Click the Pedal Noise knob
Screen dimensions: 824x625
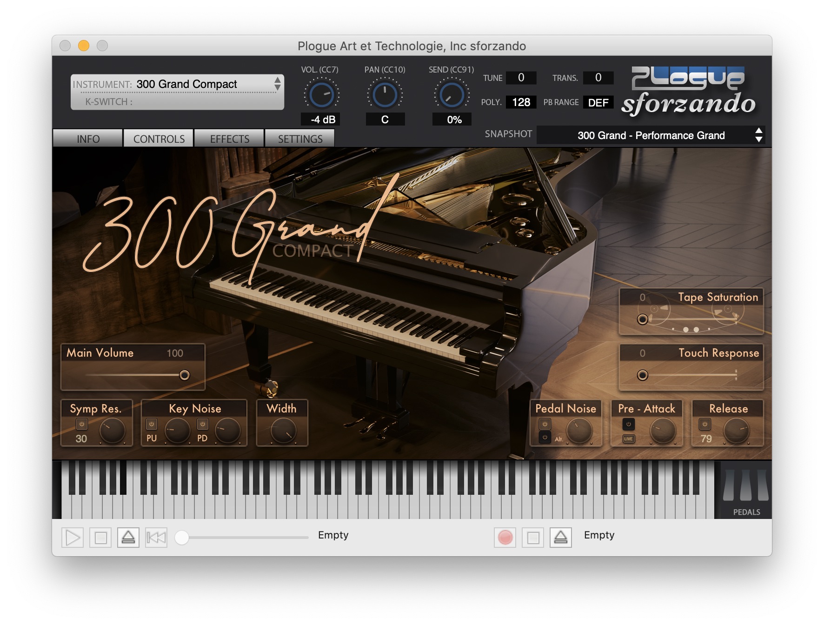[579, 431]
